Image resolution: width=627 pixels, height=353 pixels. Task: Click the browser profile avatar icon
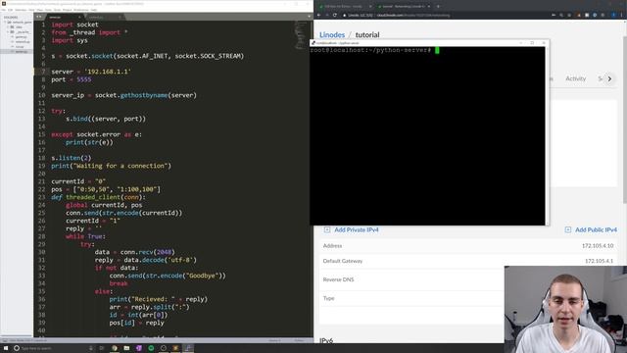[x=613, y=16]
